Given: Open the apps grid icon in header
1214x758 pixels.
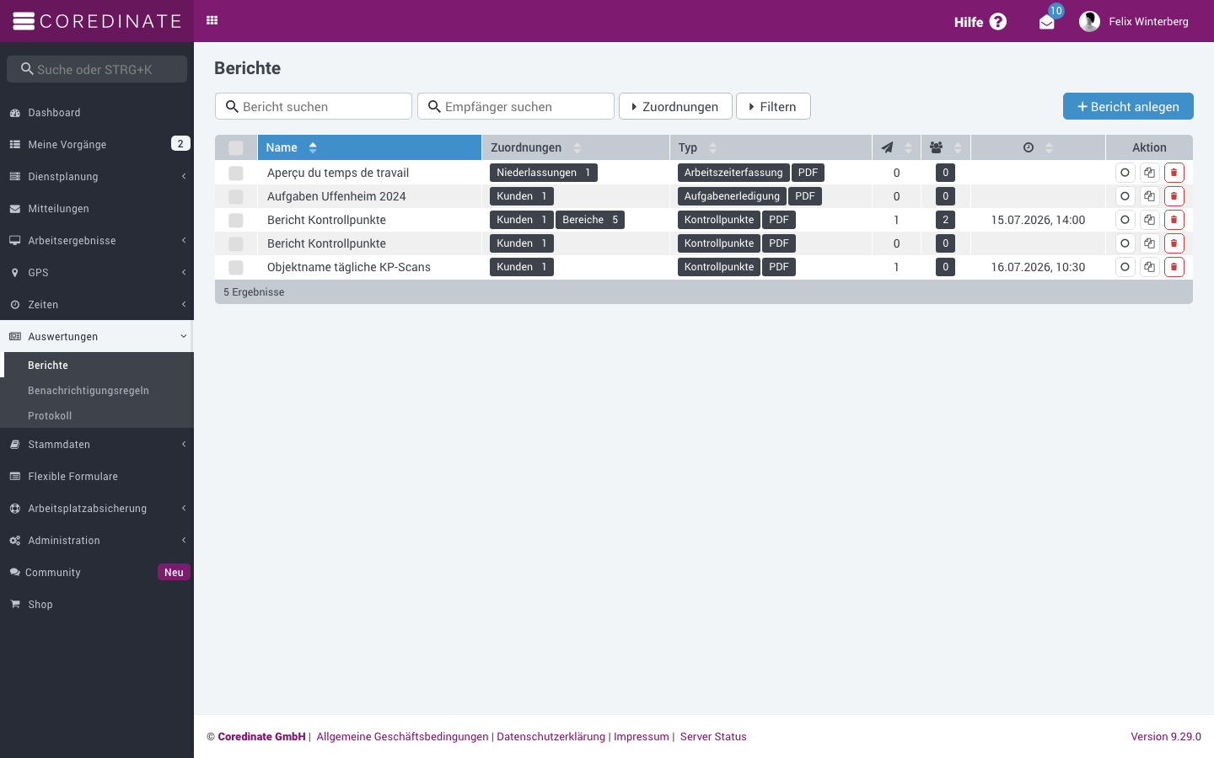Looking at the screenshot, I should tap(212, 20).
